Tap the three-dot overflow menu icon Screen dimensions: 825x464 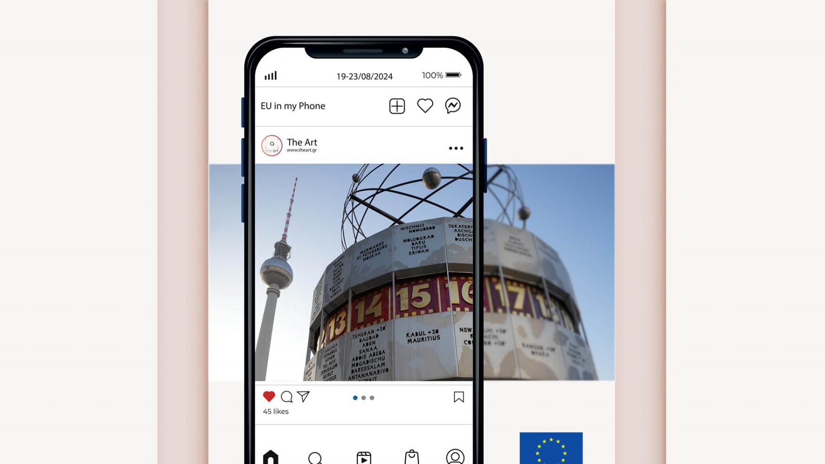pos(456,148)
